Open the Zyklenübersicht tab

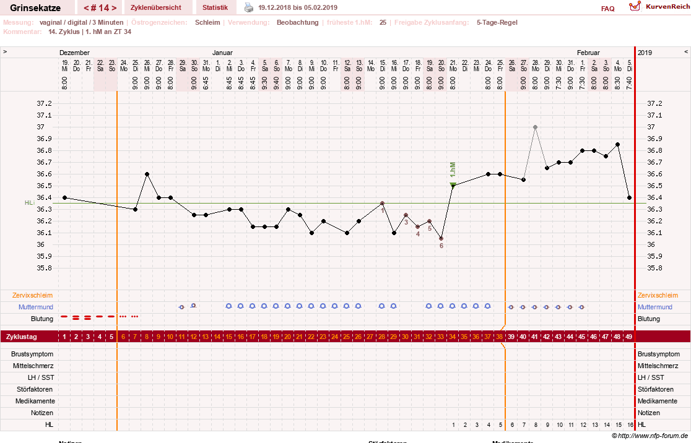pyautogui.click(x=155, y=7)
